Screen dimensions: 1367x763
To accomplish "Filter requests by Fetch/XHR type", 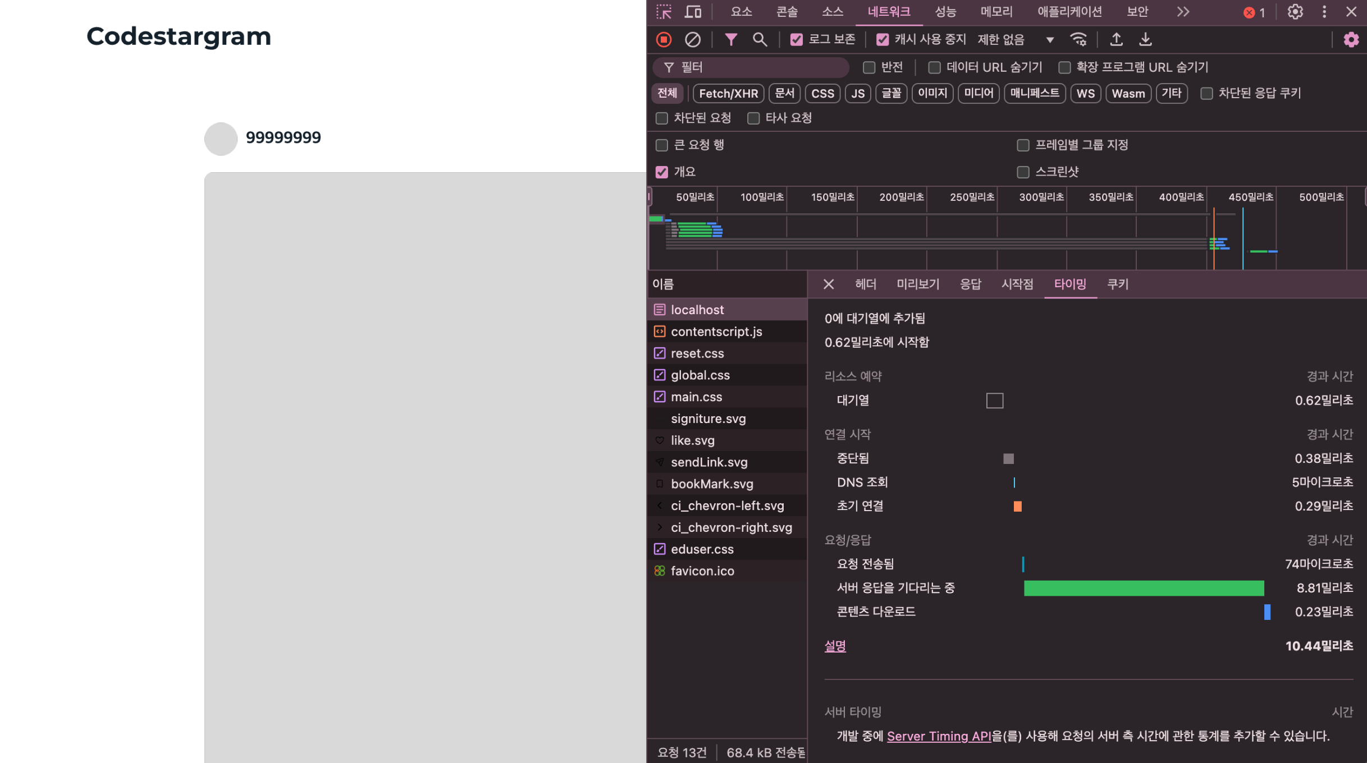I will tap(728, 94).
